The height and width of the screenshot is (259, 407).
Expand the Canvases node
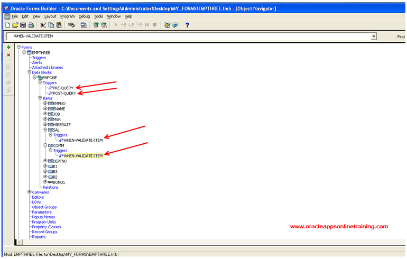point(29,192)
